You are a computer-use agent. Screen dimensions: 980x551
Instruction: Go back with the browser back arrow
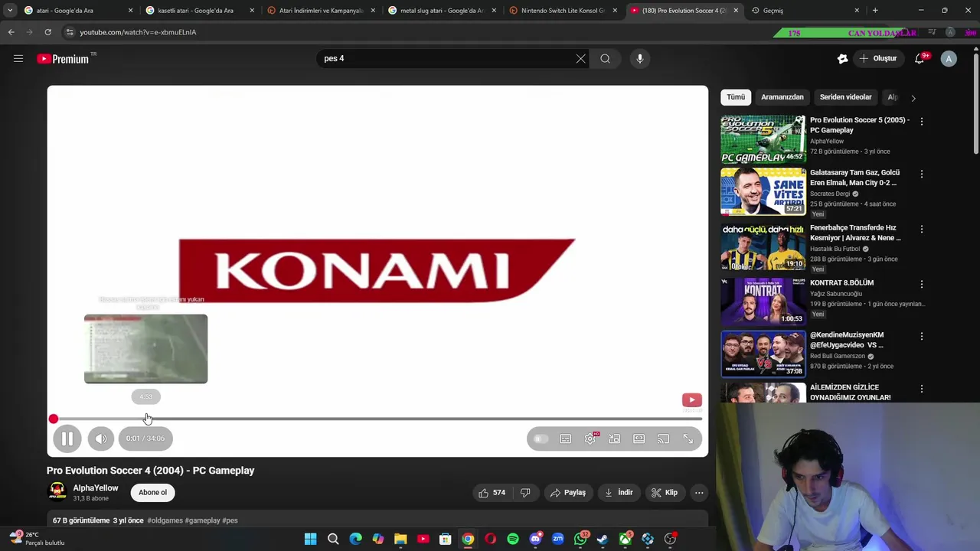(x=11, y=32)
